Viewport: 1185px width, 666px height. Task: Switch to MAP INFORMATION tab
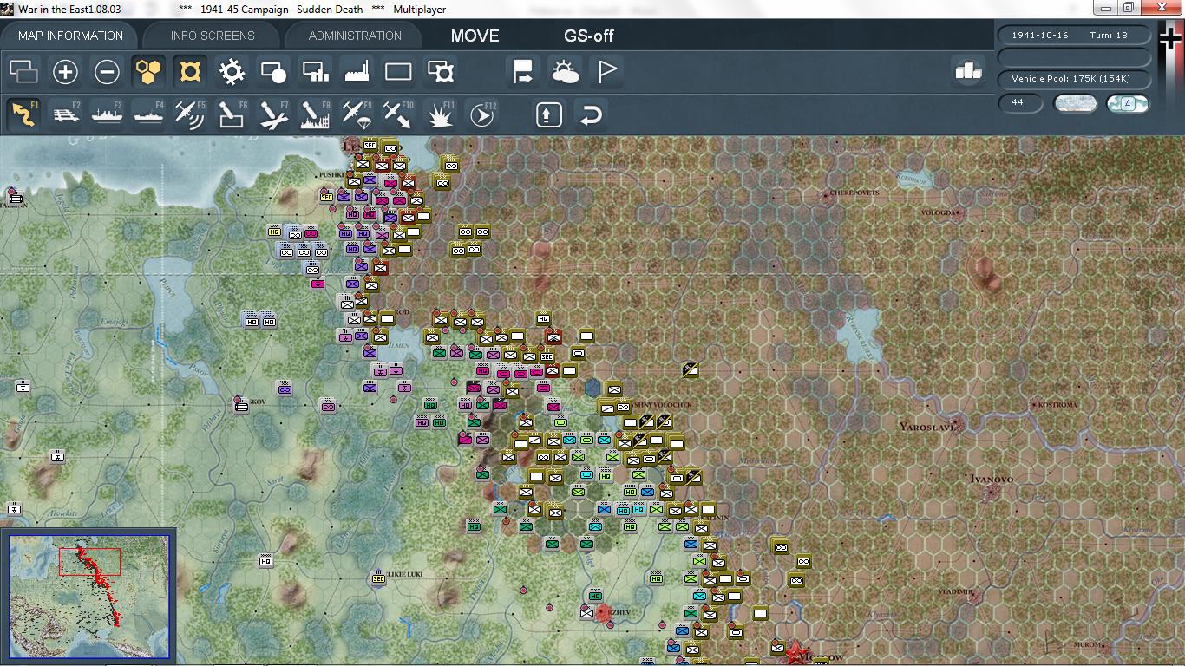click(70, 36)
